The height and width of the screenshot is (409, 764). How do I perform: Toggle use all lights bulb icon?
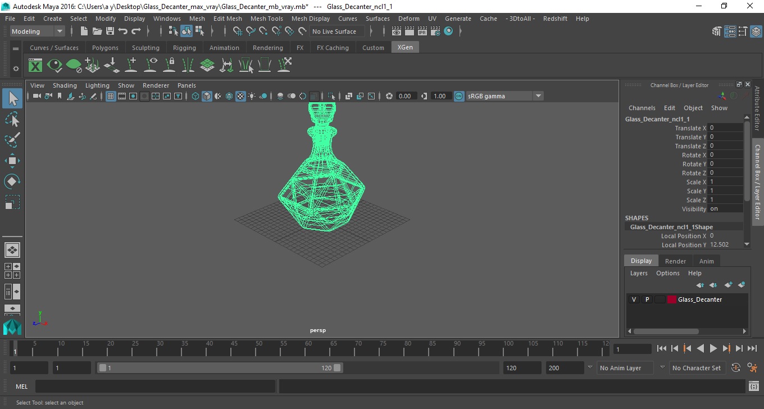pyautogui.click(x=252, y=96)
